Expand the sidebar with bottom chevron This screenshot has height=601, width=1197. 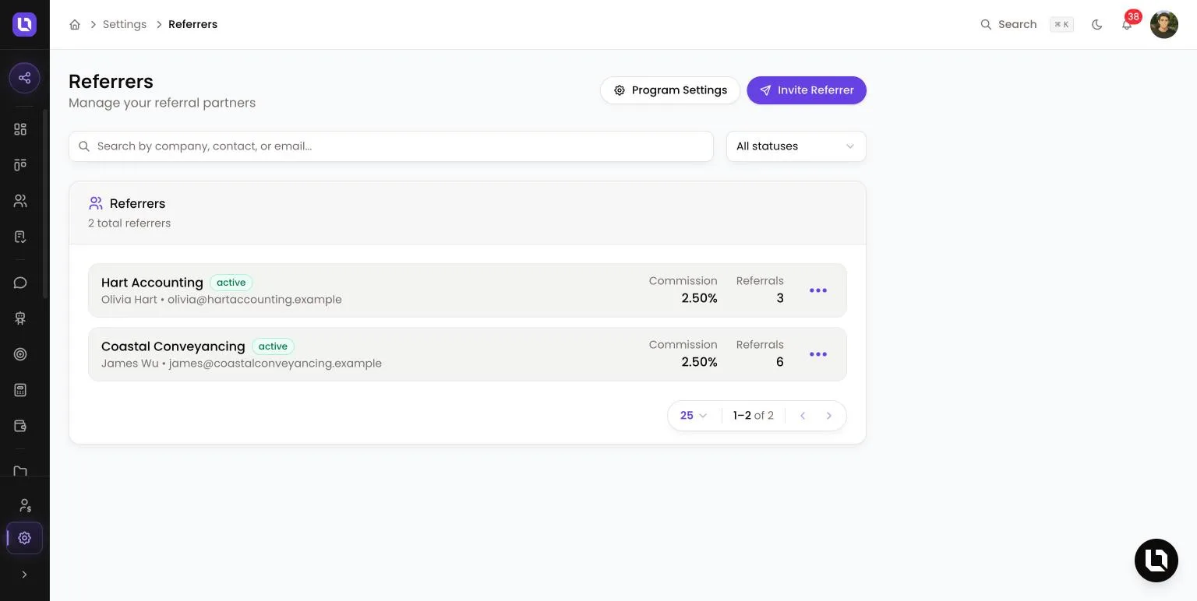(24, 575)
